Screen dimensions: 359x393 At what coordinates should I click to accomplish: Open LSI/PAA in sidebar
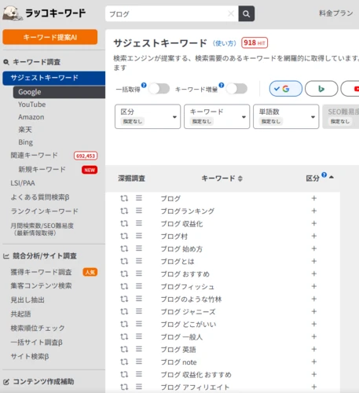pos(23,183)
